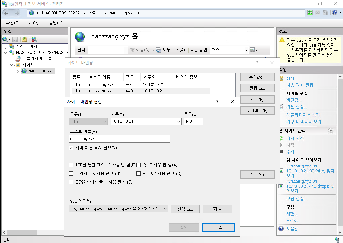Click the connect globe icon in Connections toolbar

[5, 39]
